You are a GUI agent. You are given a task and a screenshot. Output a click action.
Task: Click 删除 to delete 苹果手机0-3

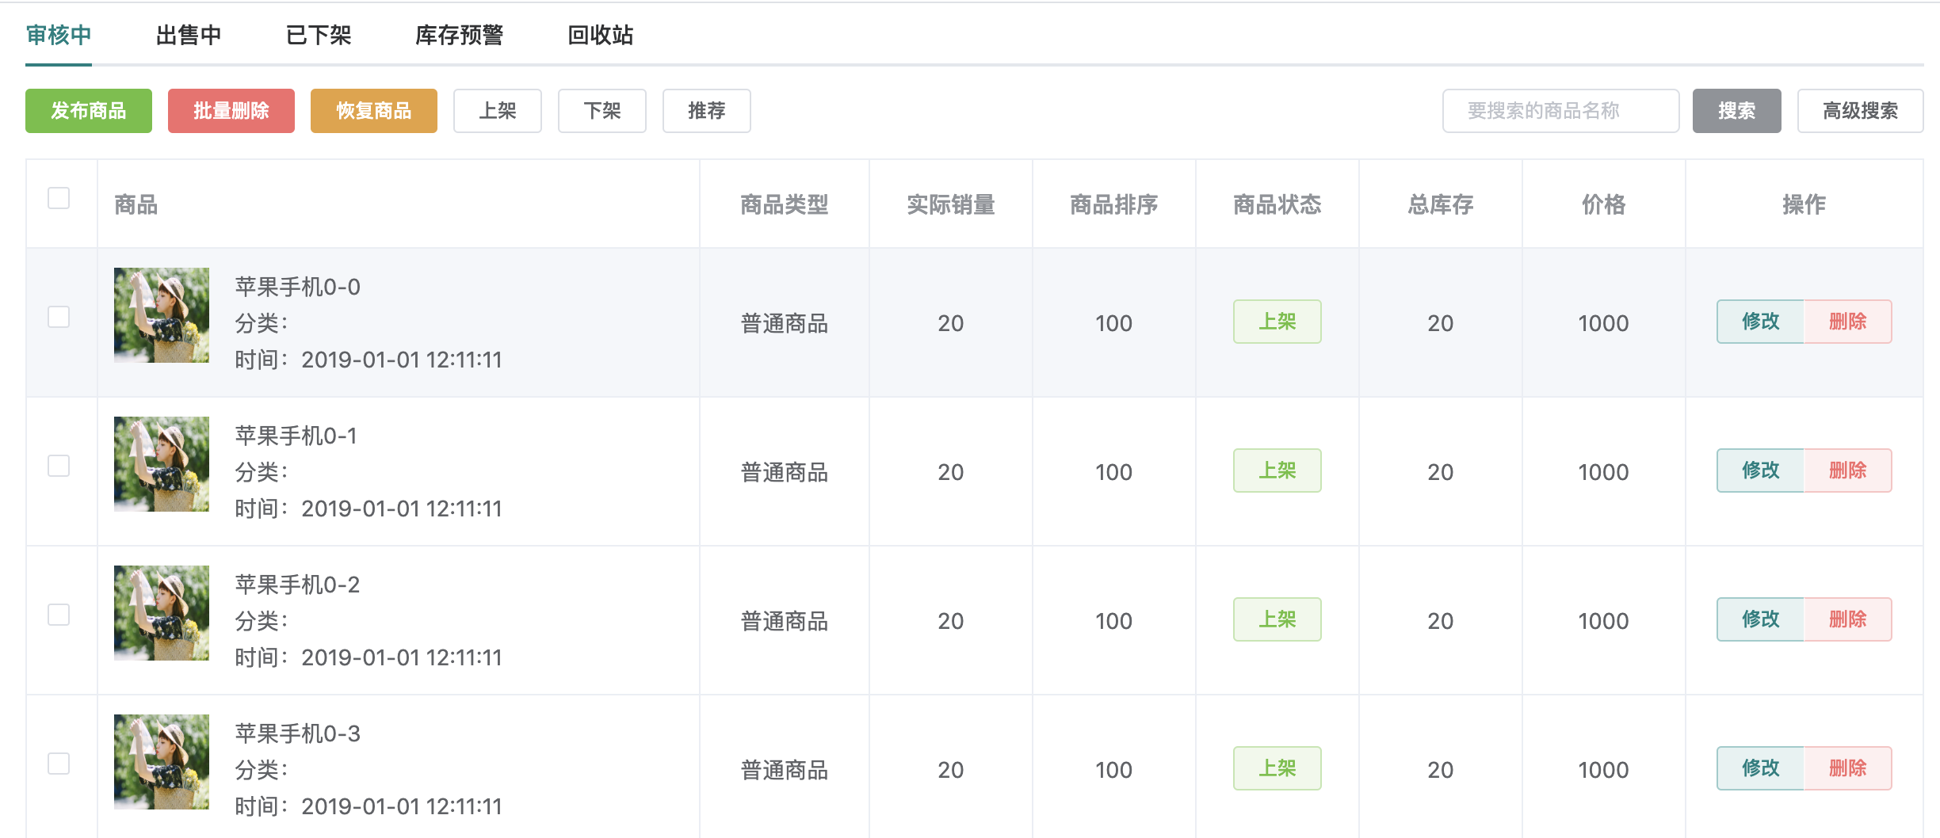point(1847,768)
